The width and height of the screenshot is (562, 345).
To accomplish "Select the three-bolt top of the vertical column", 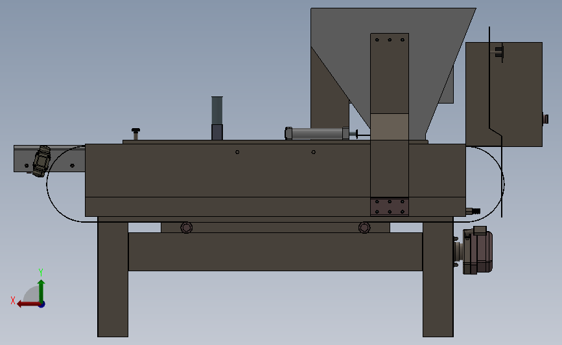I will [390, 39].
